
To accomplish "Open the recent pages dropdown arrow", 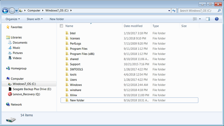I will (x=17, y=11).
